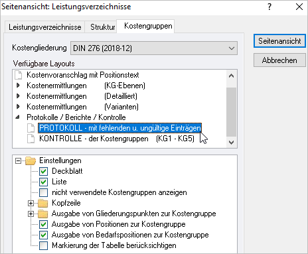This screenshot has width=308, height=254.
Task: Select Kostenvoranschlag mit Positionstext layout
Action: click(83, 75)
